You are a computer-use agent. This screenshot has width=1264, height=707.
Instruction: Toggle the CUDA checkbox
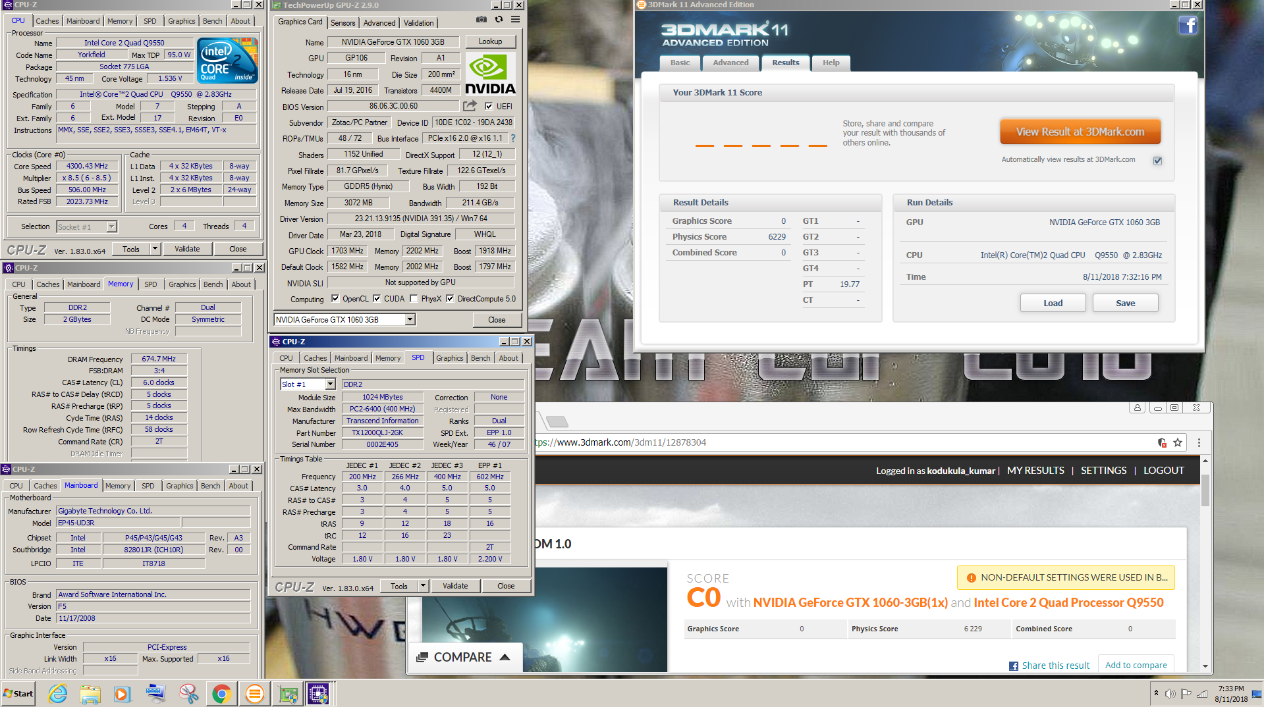(377, 299)
